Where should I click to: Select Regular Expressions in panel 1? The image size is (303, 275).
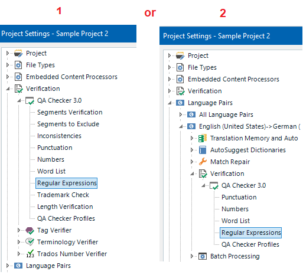(x=67, y=183)
